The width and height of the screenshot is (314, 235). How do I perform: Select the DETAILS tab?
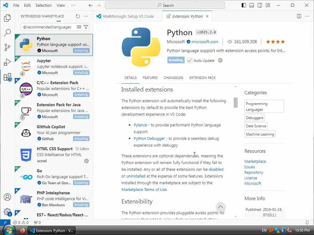tap(130, 78)
